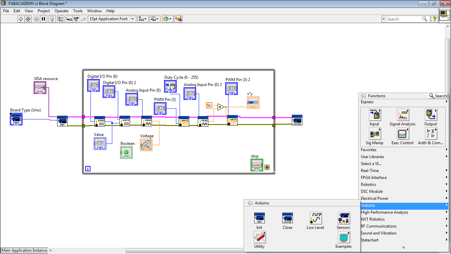Image resolution: width=451 pixels, height=254 pixels.
Task: Select the x*y indicator terminal
Action: click(253, 103)
